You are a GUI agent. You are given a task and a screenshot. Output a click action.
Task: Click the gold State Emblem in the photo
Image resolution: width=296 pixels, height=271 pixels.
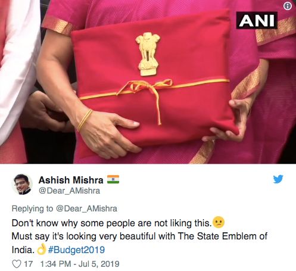(148, 54)
